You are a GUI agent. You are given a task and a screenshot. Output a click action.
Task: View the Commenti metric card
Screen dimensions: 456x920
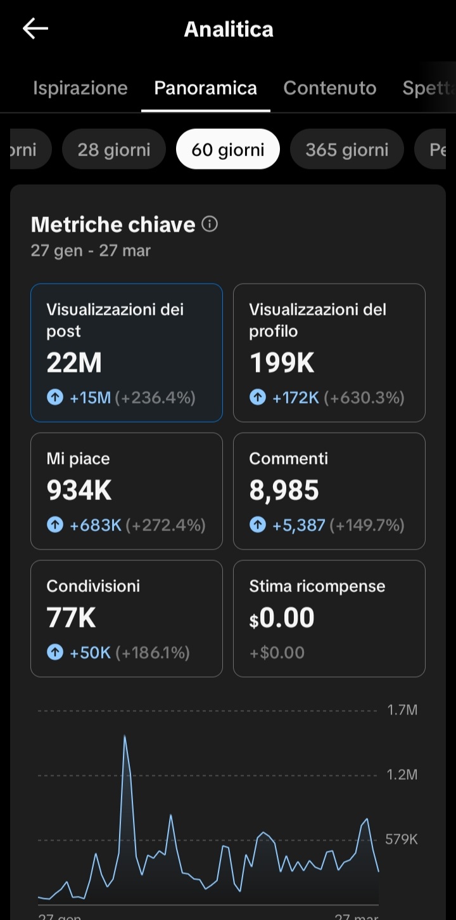click(x=329, y=491)
